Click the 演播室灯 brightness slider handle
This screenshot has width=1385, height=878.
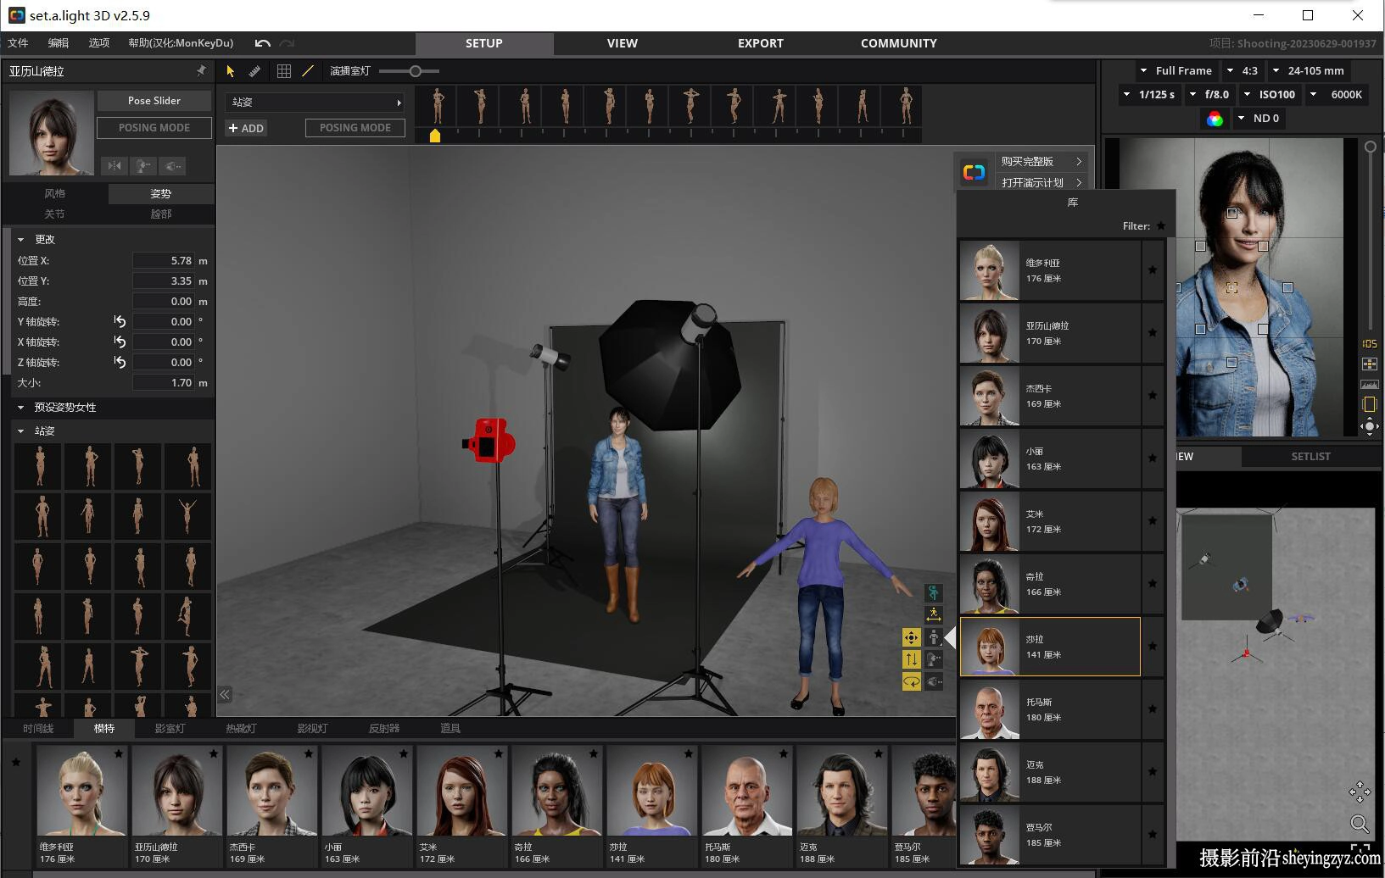pyautogui.click(x=416, y=71)
